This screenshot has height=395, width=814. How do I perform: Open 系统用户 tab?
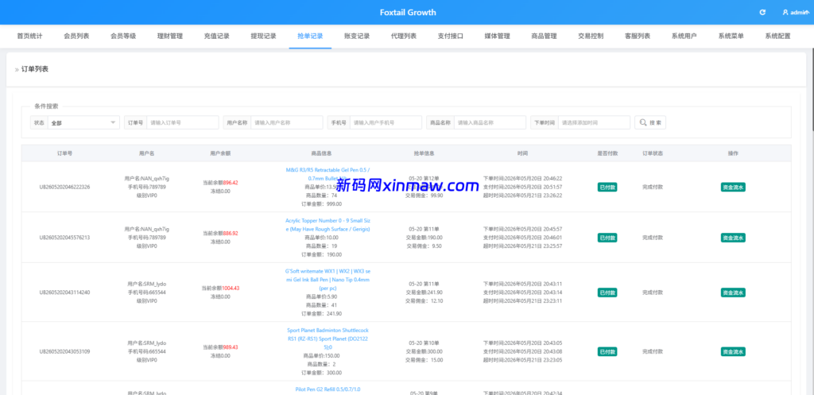684,37
